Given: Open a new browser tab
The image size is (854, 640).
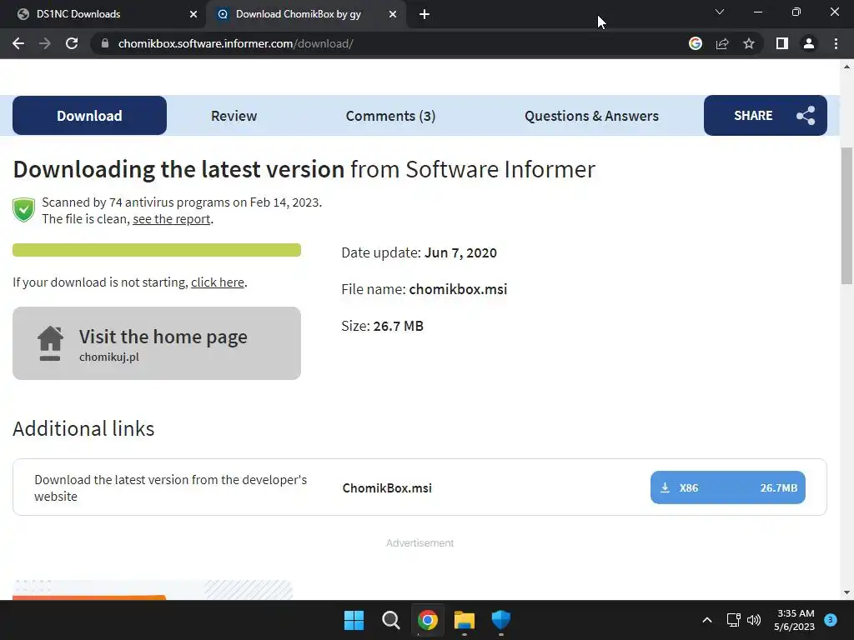Looking at the screenshot, I should coord(424,14).
